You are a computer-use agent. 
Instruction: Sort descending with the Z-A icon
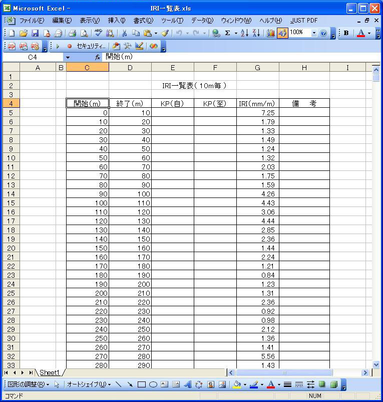coord(256,33)
